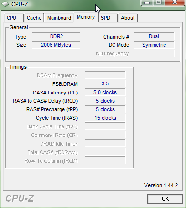The width and height of the screenshot is (186, 208).
Task: Go to the About tab
Action: pyautogui.click(x=127, y=18)
